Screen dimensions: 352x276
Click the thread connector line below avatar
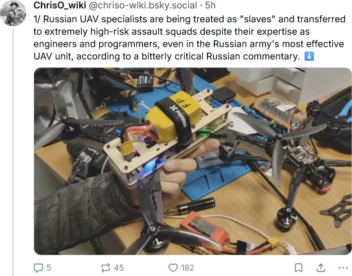[13, 152]
